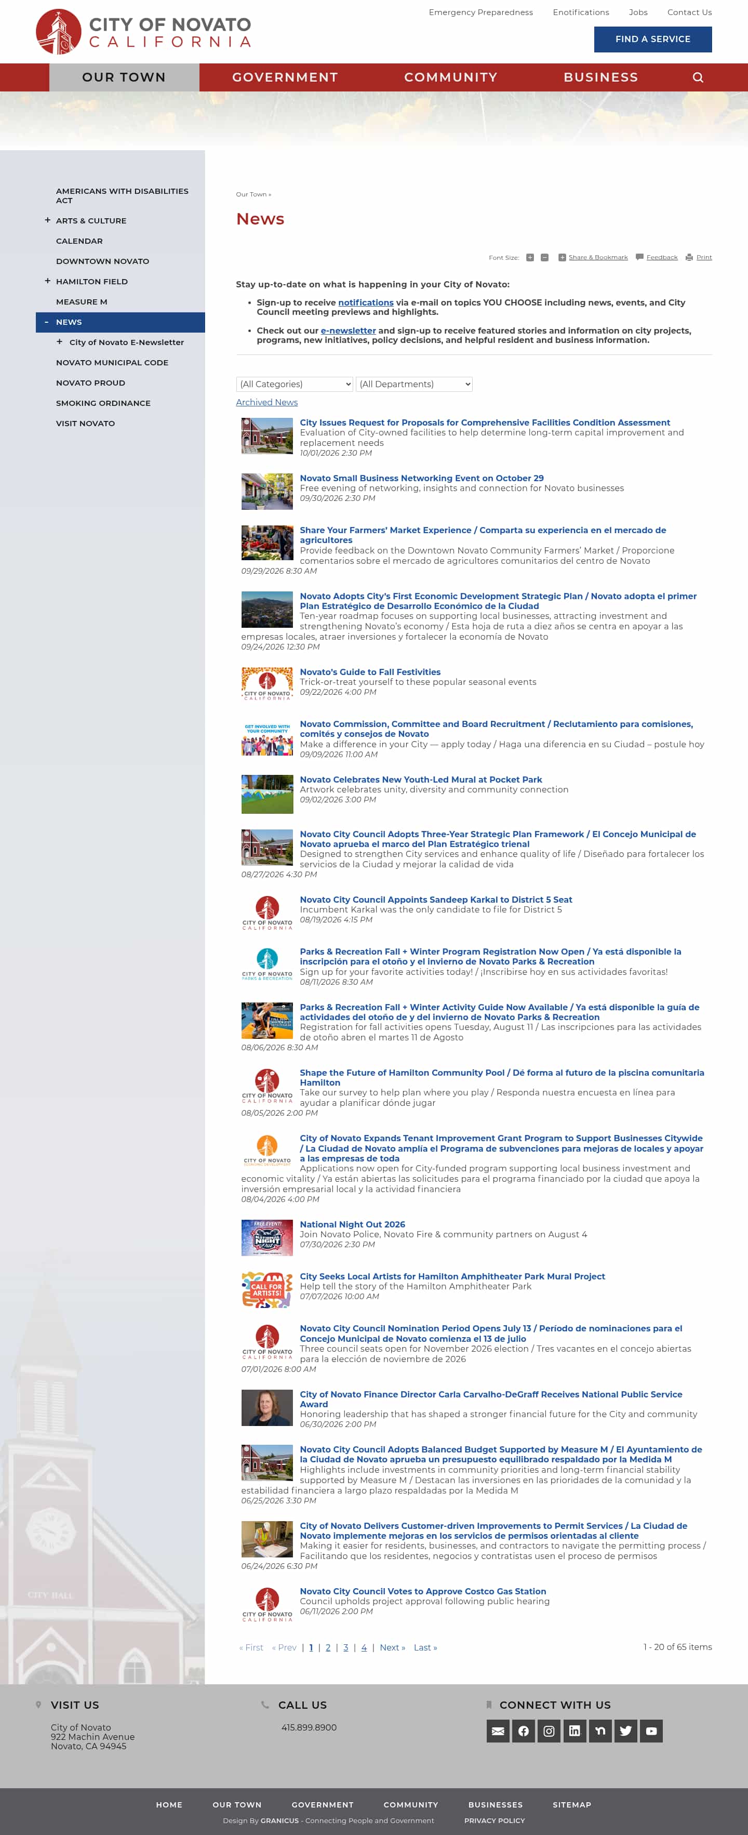Expand the Arts & Culture sidebar item
Viewport: 748px width, 1835px height.
pos(48,220)
